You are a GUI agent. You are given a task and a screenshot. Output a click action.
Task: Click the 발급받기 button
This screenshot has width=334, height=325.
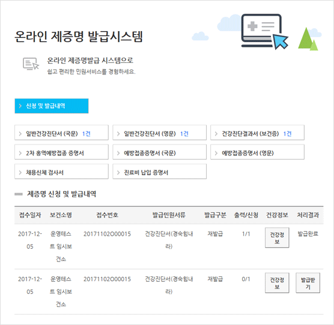(308, 283)
